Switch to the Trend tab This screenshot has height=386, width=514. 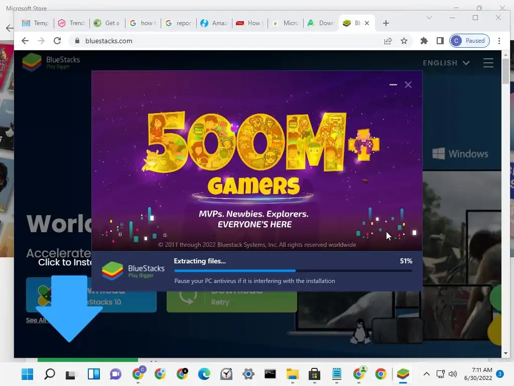pyautogui.click(x=71, y=23)
